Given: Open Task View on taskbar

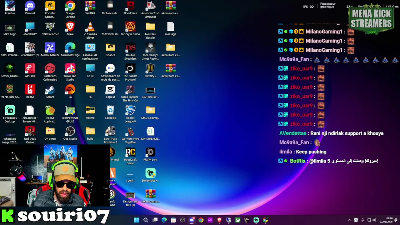Looking at the screenshot, I should pos(155,220).
